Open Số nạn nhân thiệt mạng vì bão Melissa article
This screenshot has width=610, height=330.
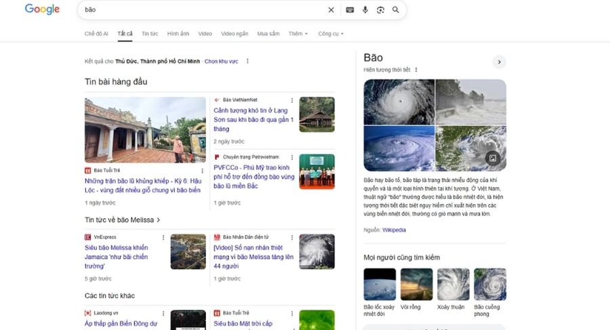coord(253,257)
